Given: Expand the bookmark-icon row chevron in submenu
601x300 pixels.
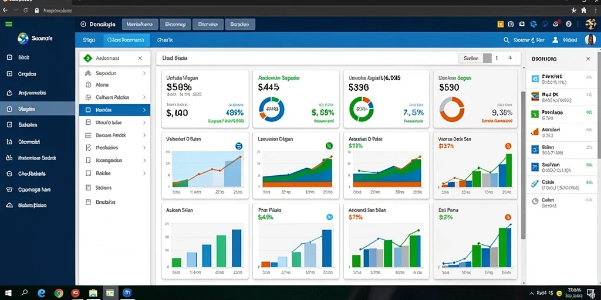Looking at the screenshot, I should (x=144, y=161).
